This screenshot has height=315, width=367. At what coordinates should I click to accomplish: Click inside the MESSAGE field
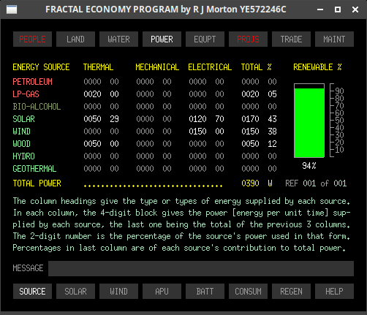(201, 268)
